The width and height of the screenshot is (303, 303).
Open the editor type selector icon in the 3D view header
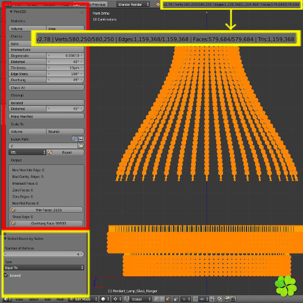(7, 299)
